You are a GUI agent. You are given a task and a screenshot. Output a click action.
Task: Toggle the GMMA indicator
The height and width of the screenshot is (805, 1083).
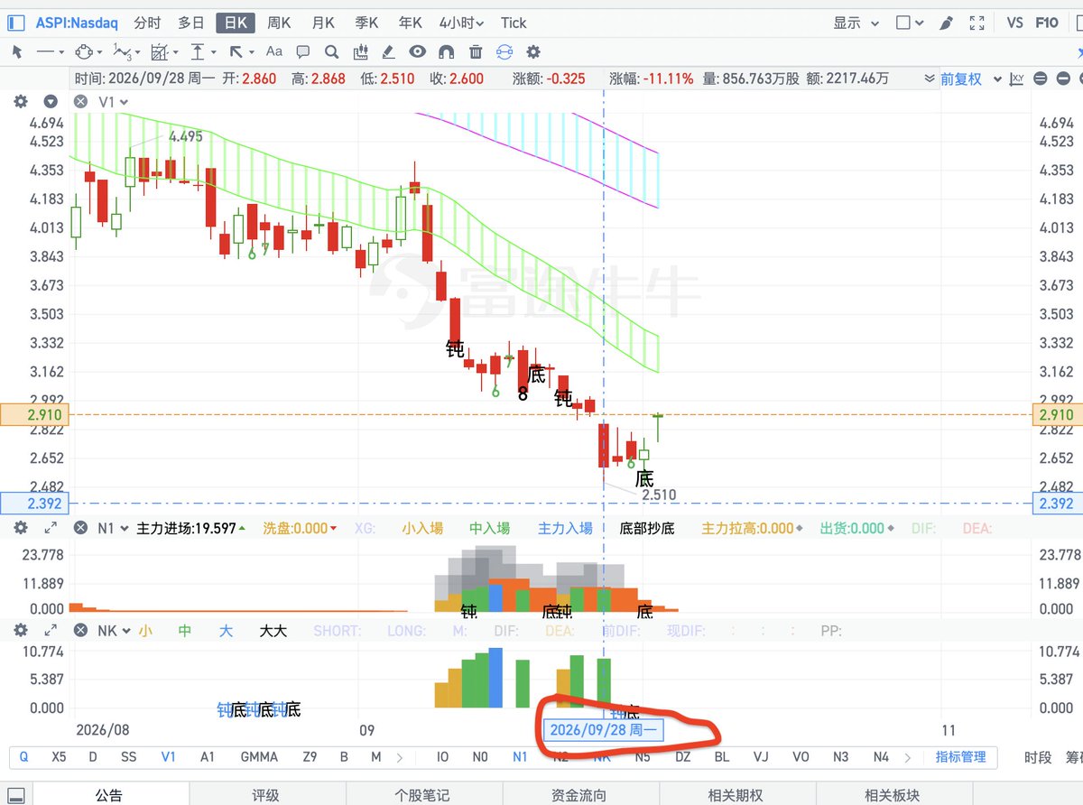point(259,757)
